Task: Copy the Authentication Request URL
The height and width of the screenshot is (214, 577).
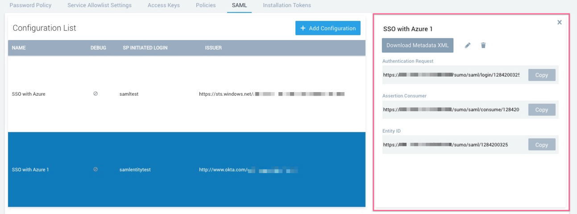Action: click(541, 75)
